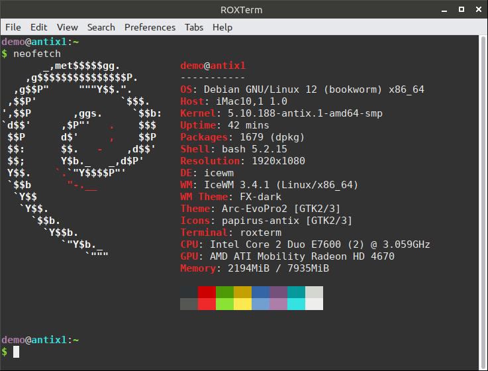Screen dimensions: 488x371
Task: Click the teal color block
Action: (x=296, y=292)
